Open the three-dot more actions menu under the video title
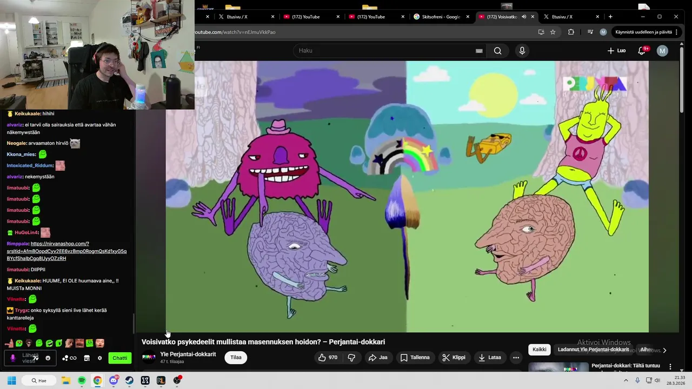 tap(516, 358)
